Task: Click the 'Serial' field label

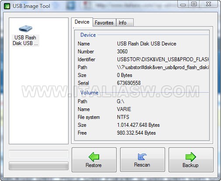Action: coord(83,83)
